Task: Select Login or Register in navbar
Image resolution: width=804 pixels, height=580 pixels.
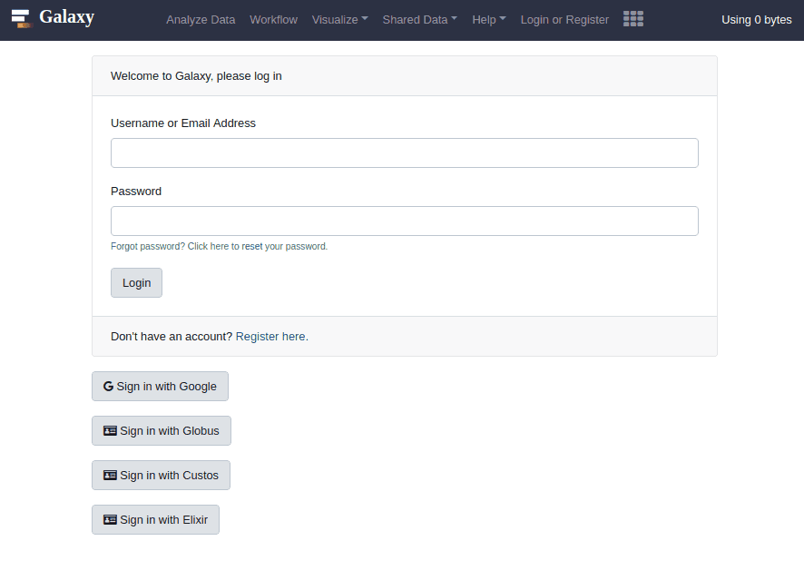Action: pos(564,19)
